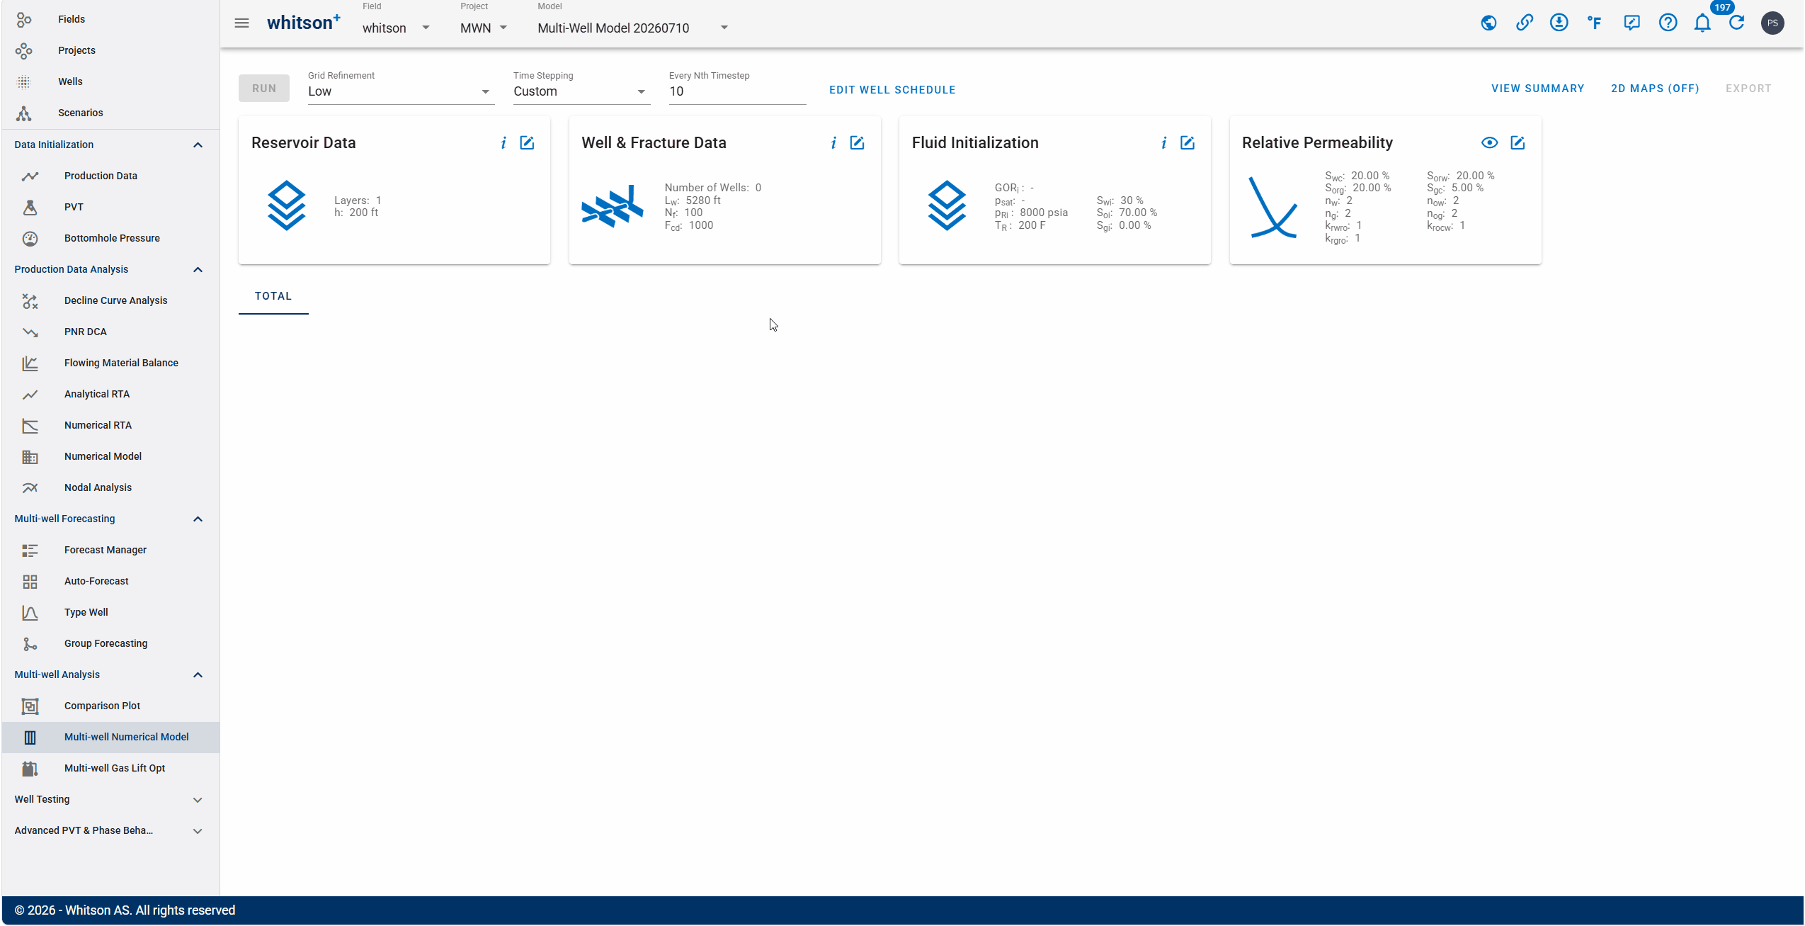This screenshot has height=926, width=1805.
Task: Open Multi-well Numerical Model
Action: pyautogui.click(x=110, y=737)
